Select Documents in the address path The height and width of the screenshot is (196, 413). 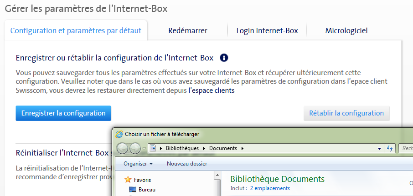click(223, 148)
